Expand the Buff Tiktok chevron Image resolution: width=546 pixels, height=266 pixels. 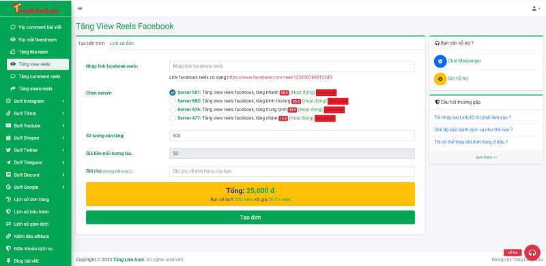[x=63, y=113]
